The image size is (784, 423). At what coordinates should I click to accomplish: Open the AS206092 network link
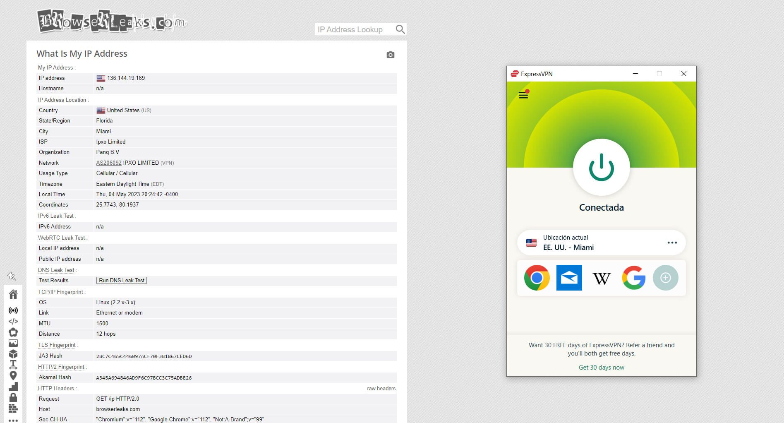pos(109,163)
